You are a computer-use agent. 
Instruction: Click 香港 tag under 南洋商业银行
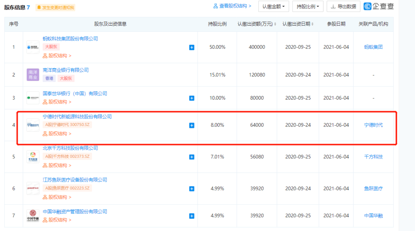(x=49, y=78)
